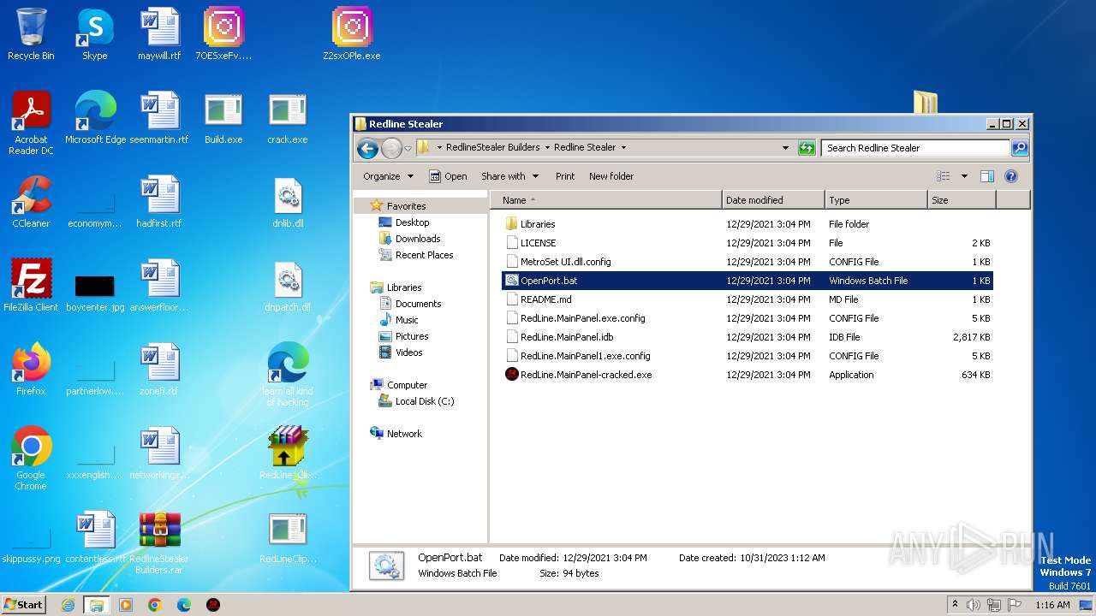Select the maywill.rtf desktop file

pyautogui.click(x=159, y=34)
